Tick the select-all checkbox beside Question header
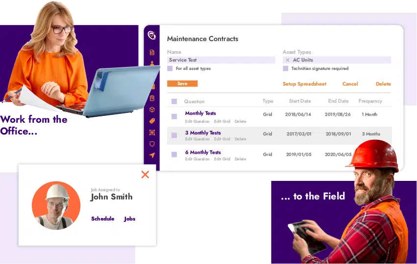Screen dimensions: 417x264 click(174, 101)
